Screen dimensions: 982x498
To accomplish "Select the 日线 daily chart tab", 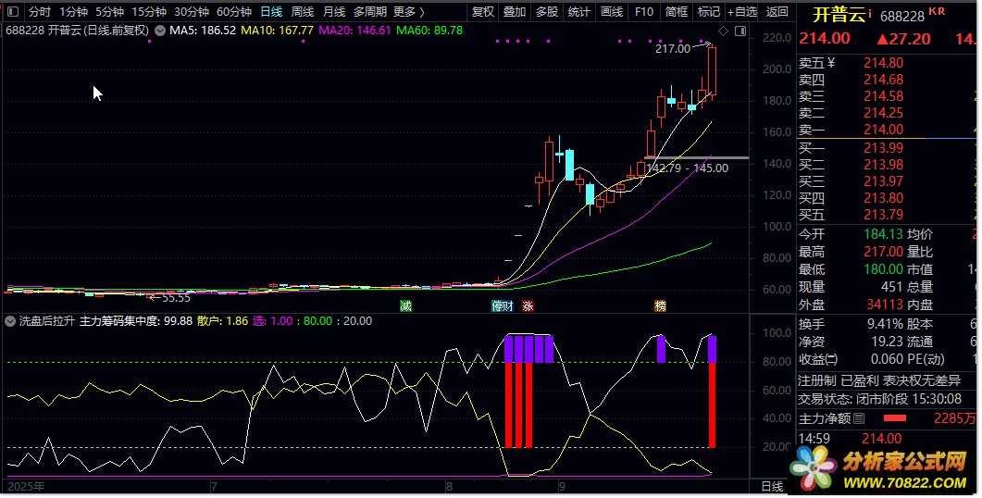I will click(x=271, y=12).
